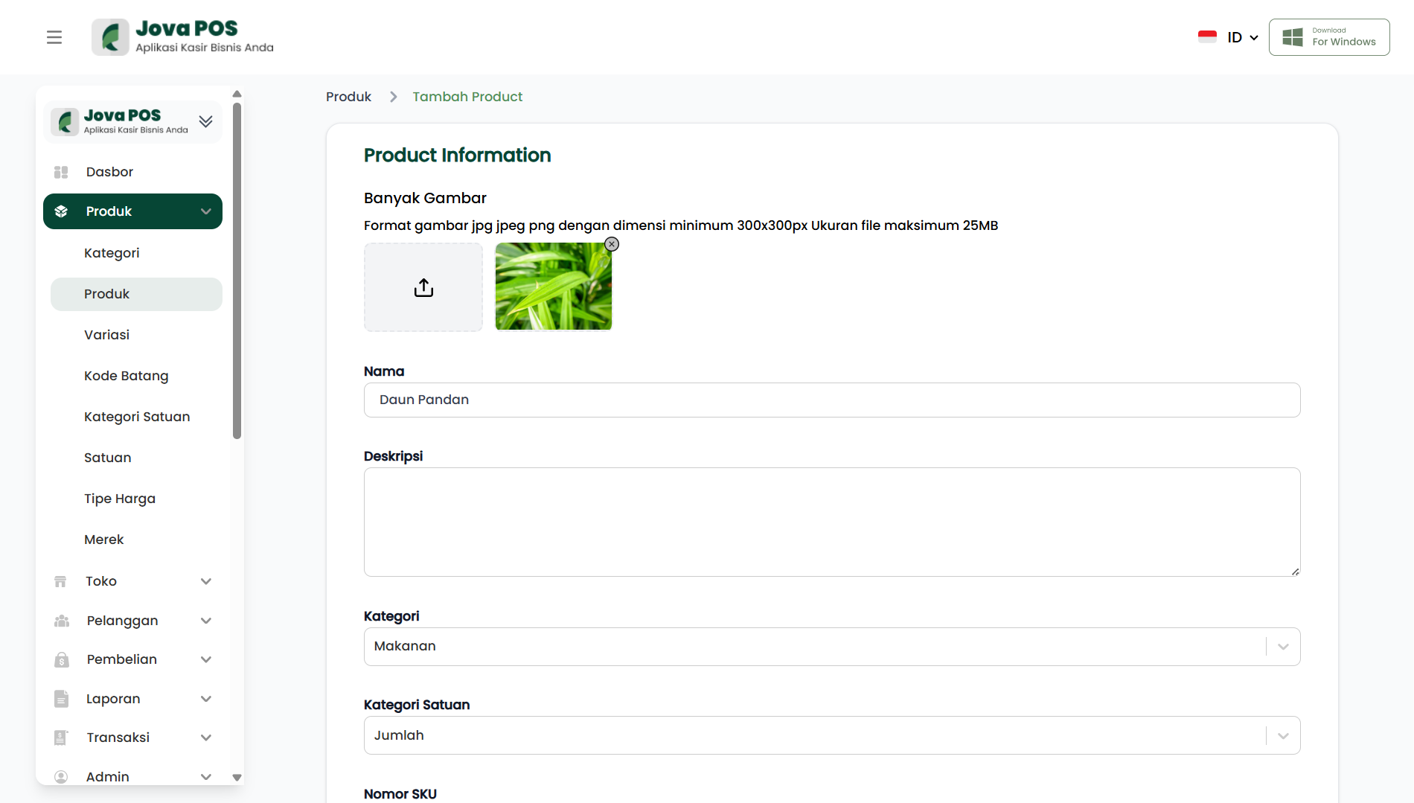This screenshot has width=1414, height=803.
Task: Click the Transaksi receipt icon
Action: pos(61,738)
